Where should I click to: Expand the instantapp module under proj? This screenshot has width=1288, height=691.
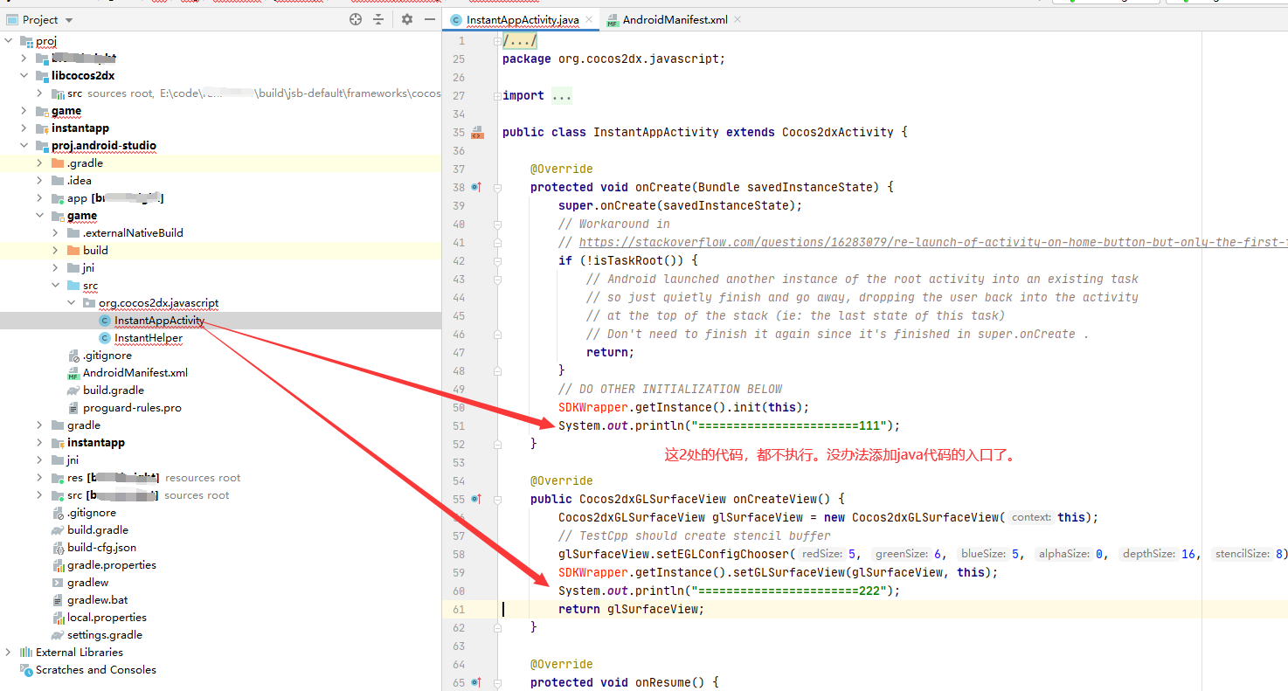(24, 128)
